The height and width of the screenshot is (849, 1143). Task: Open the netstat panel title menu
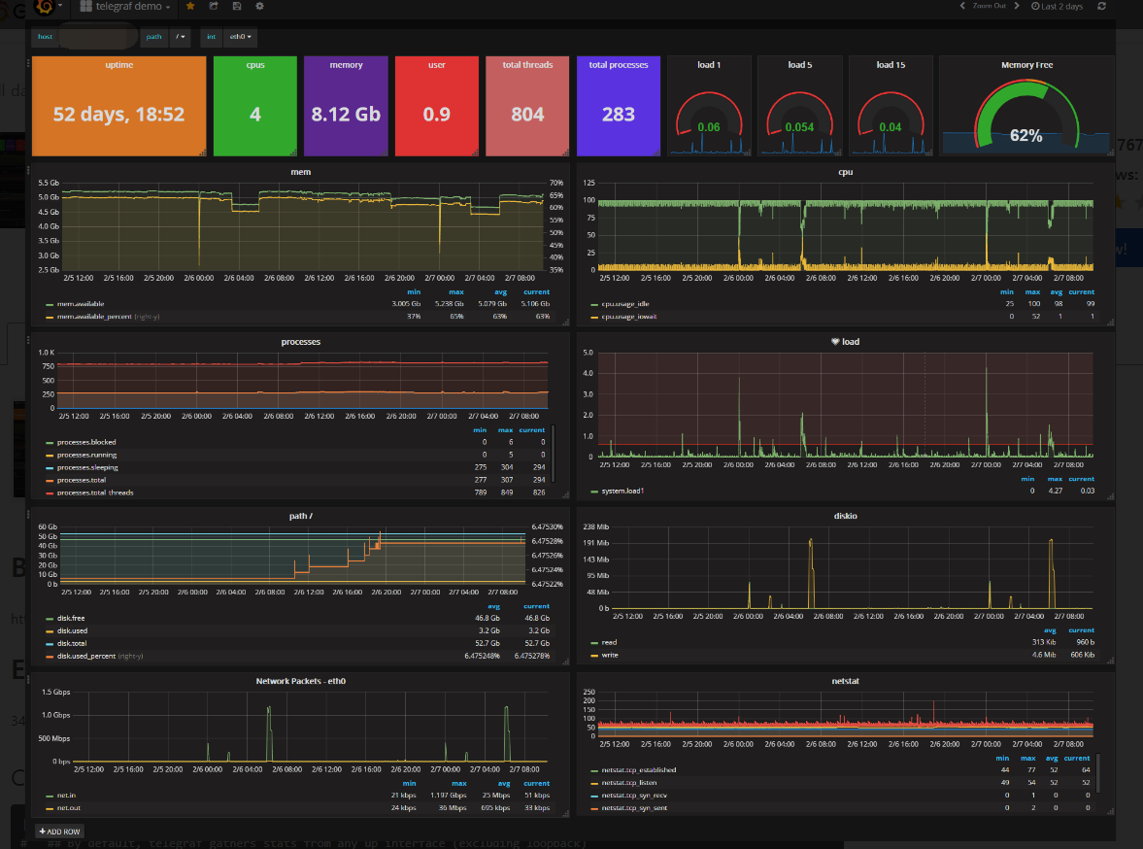(x=845, y=681)
